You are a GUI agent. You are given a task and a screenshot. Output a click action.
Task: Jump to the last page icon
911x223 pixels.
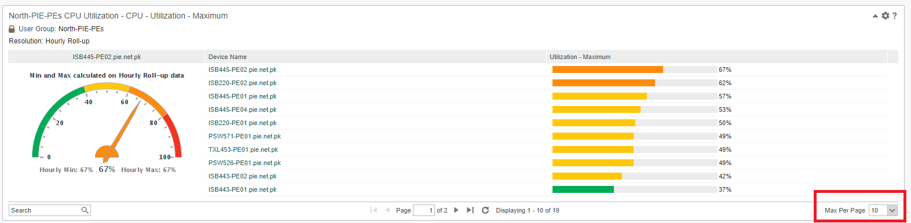coord(470,210)
